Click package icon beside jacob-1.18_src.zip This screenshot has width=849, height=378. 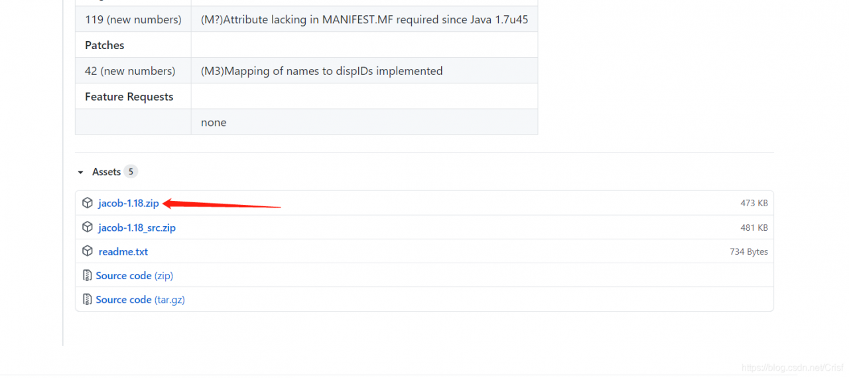[x=87, y=227]
